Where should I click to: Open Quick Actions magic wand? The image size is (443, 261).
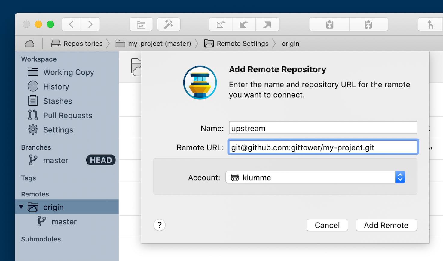(169, 24)
